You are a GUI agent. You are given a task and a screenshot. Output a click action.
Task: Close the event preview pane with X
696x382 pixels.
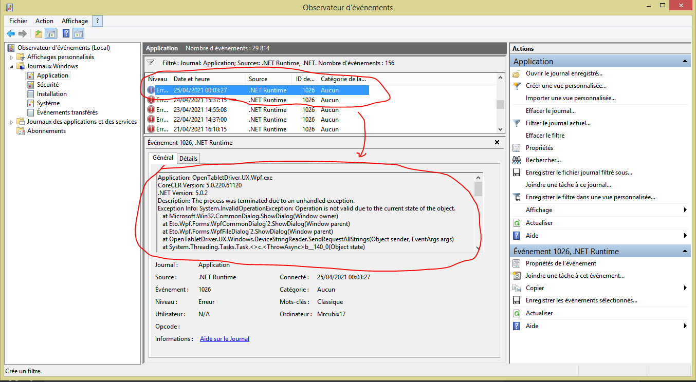coord(497,142)
